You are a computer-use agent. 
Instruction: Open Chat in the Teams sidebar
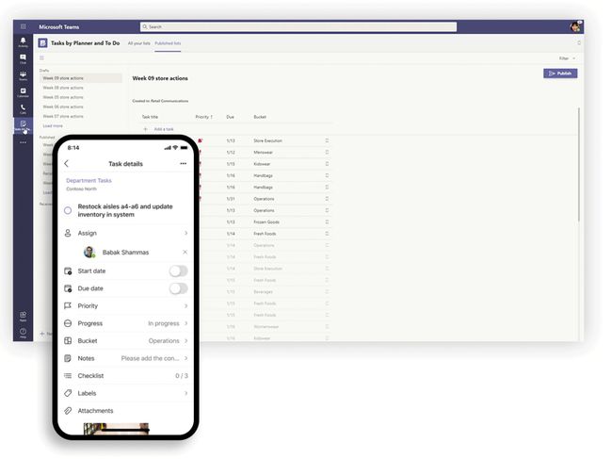pyautogui.click(x=23, y=59)
